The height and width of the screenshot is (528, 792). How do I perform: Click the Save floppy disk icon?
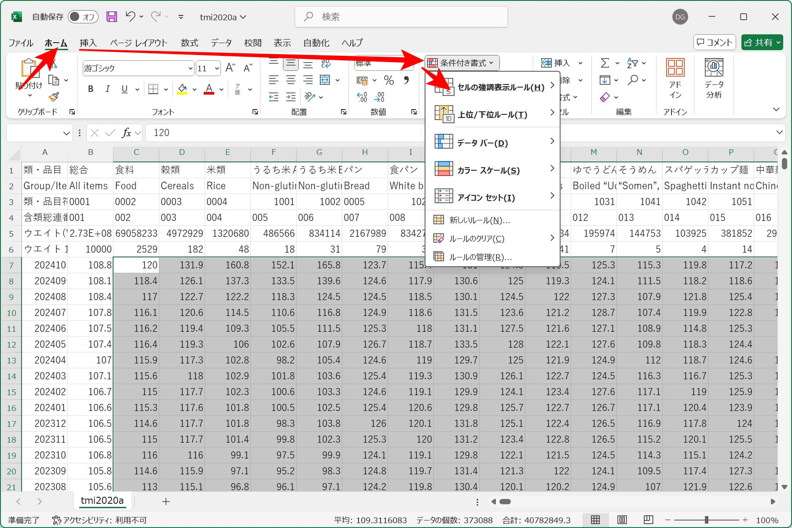112,17
